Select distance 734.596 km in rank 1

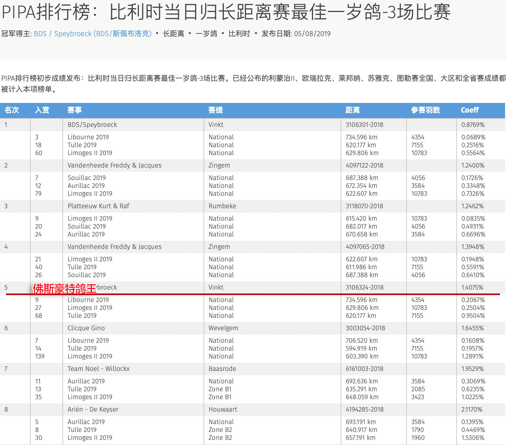coord(362,137)
